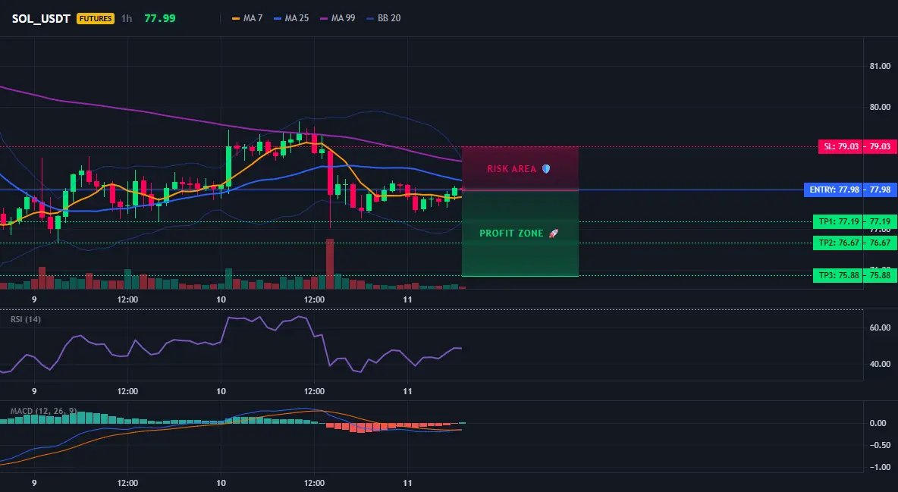
Task: Click the RISK AREA zone text
Action: [x=511, y=169]
